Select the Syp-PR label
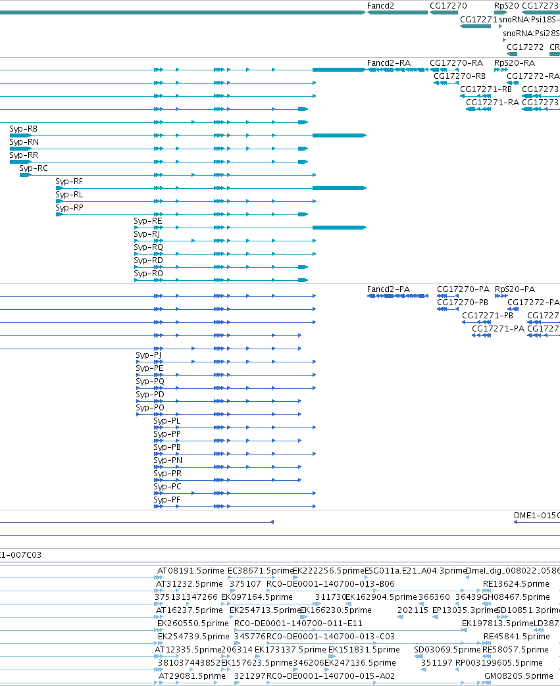The width and height of the screenshot is (560, 686). (x=167, y=474)
